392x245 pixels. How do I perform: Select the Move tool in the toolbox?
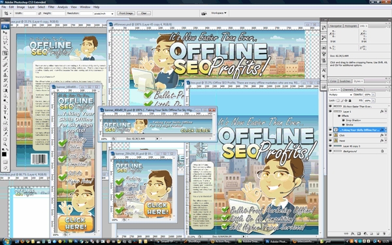[5, 33]
